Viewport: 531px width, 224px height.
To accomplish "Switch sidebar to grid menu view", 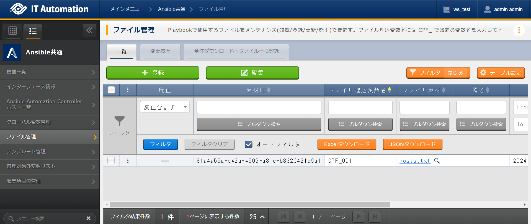I will pyautogui.click(x=13, y=31).
